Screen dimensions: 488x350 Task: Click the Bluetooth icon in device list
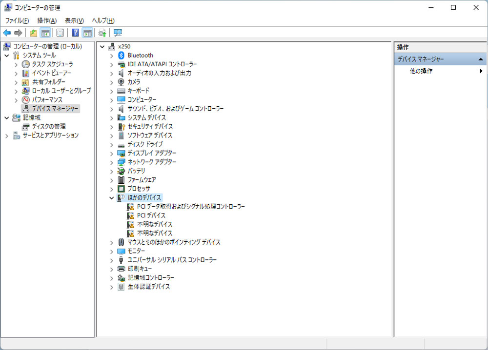click(x=121, y=56)
